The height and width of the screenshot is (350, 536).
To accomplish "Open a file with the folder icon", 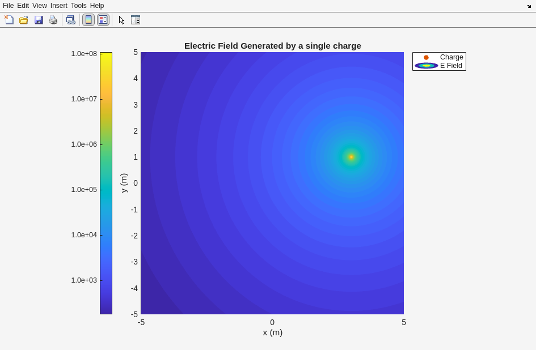I will [24, 20].
